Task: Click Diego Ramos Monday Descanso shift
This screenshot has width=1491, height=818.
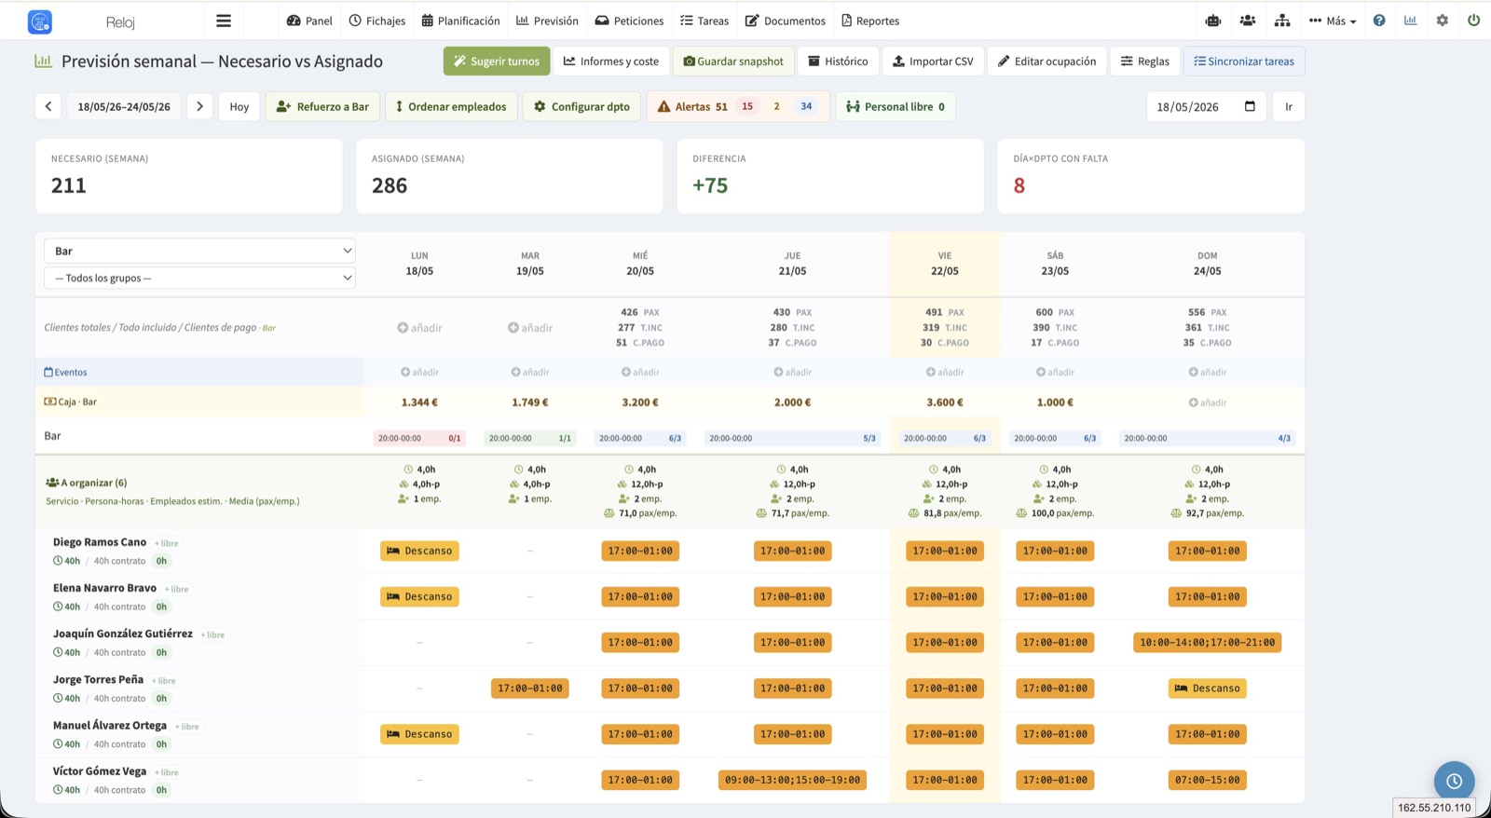Action: pyautogui.click(x=419, y=551)
